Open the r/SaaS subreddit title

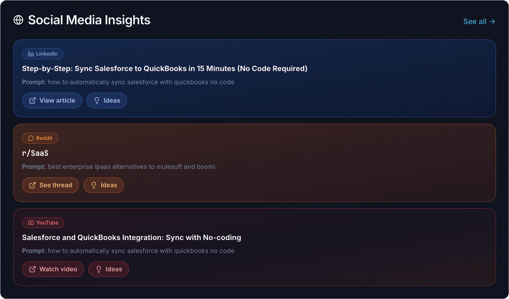point(35,153)
